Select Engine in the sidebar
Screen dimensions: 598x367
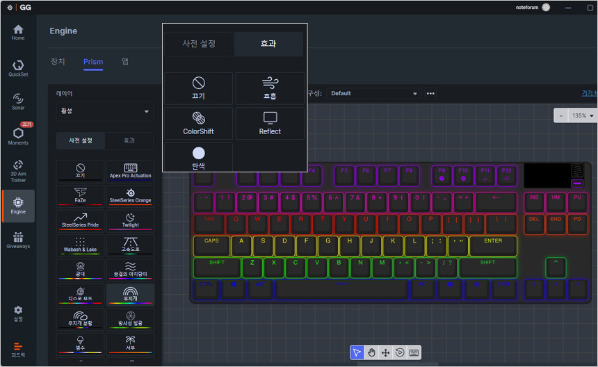[18, 206]
